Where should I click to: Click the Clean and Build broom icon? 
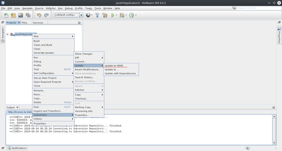coord(105,15)
